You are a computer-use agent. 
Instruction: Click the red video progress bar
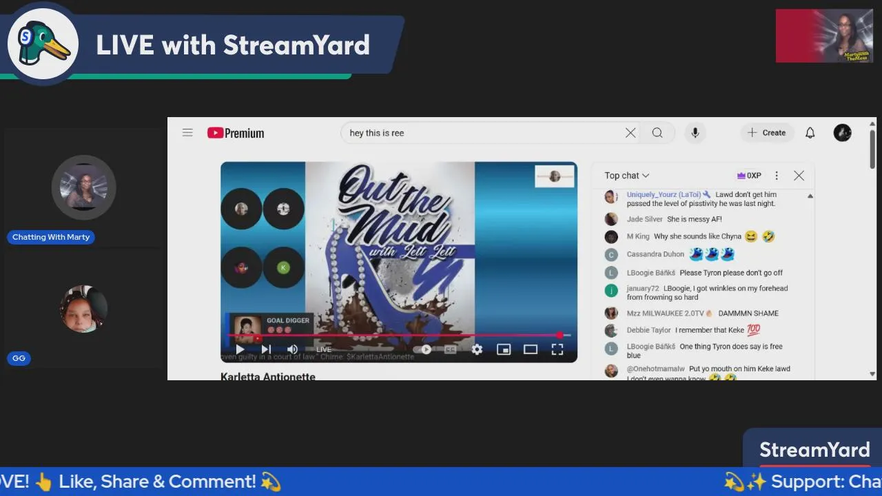tap(396, 335)
